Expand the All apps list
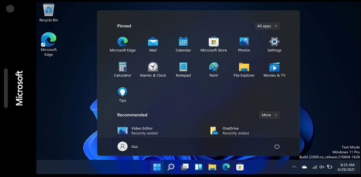Screen dimensions: 361x177 (267, 26)
